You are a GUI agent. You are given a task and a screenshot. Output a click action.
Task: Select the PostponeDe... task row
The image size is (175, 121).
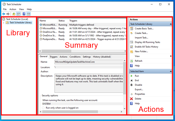click(83, 39)
